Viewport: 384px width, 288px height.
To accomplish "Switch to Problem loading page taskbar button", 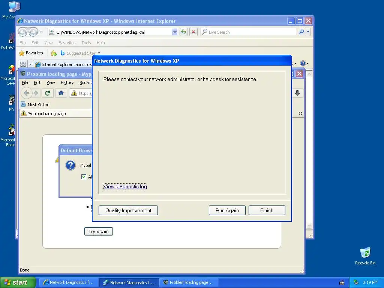I will (x=189, y=282).
